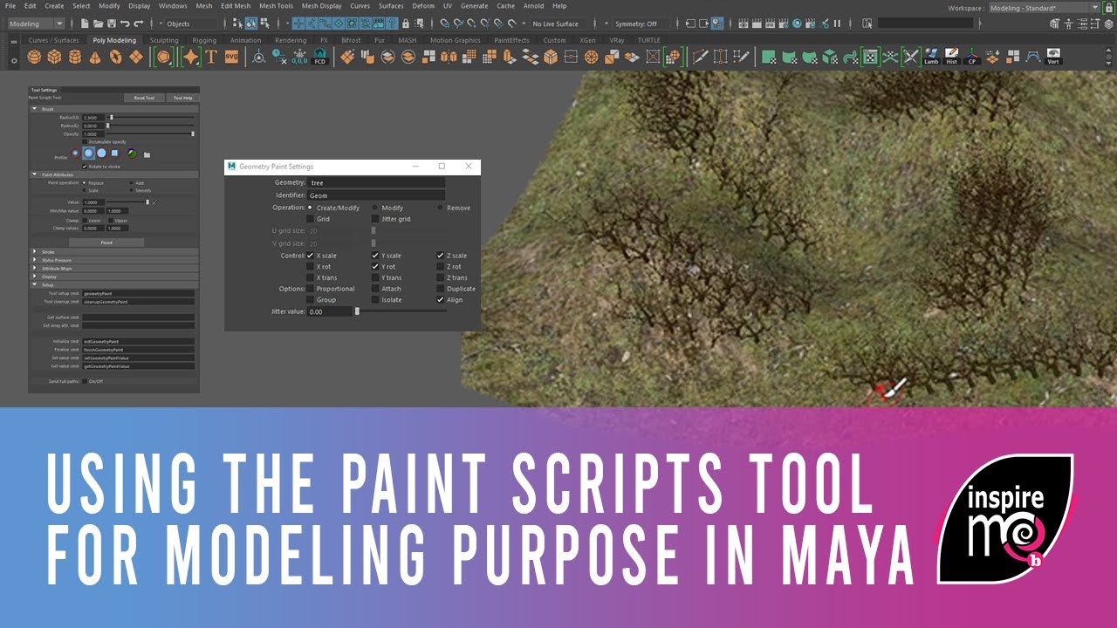Click the CP center pivot shelf icon

click(972, 57)
